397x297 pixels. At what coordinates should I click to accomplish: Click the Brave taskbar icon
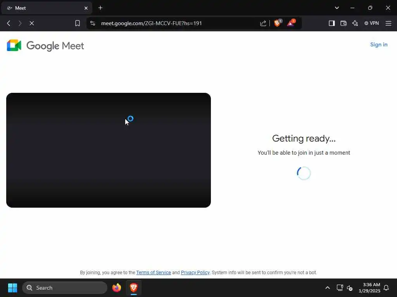point(134,288)
